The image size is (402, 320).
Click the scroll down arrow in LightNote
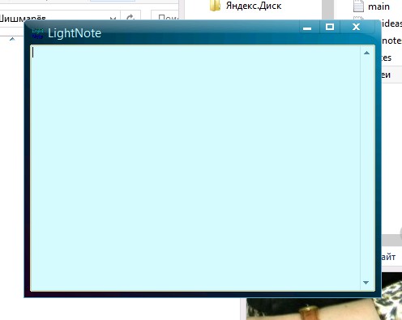(366, 283)
